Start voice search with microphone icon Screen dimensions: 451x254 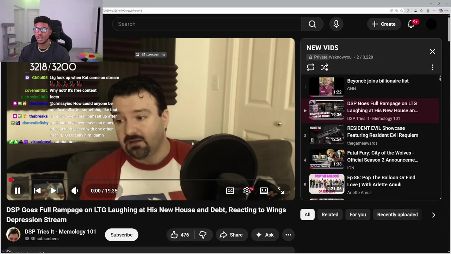pos(336,24)
